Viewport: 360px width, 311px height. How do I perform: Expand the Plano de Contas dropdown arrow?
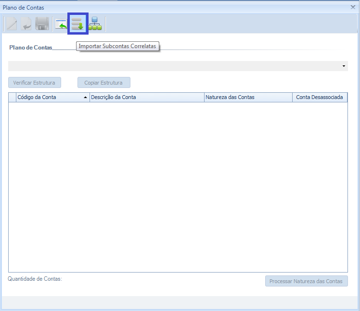[x=344, y=66]
